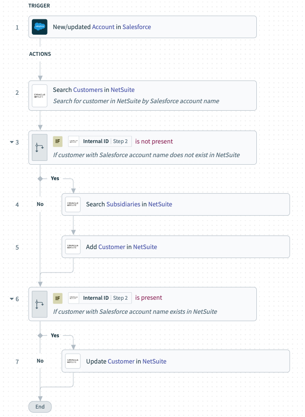Image resolution: width=305 pixels, height=417 pixels.
Task: Click the branch icon on step 6 condition
Action: pos(40,304)
